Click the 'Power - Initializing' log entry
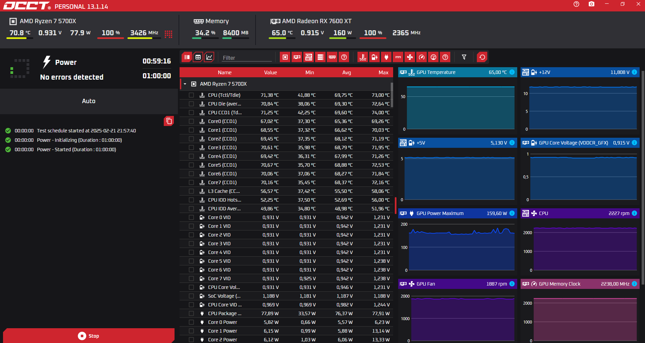 click(x=79, y=140)
